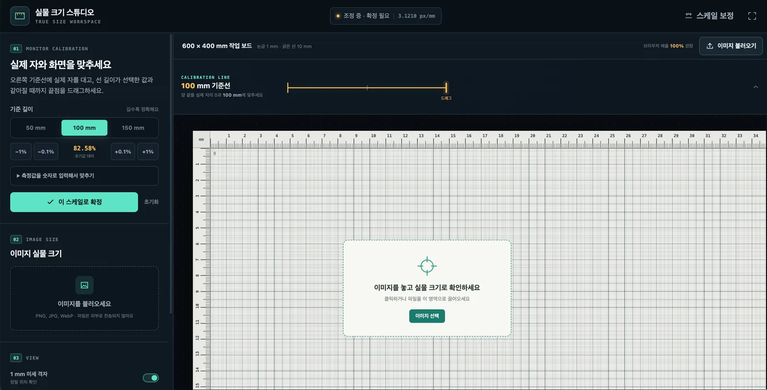767x390 pixels.
Task: Expand 측정값을 숫자로 입력해서 맞추기
Action: click(84, 176)
